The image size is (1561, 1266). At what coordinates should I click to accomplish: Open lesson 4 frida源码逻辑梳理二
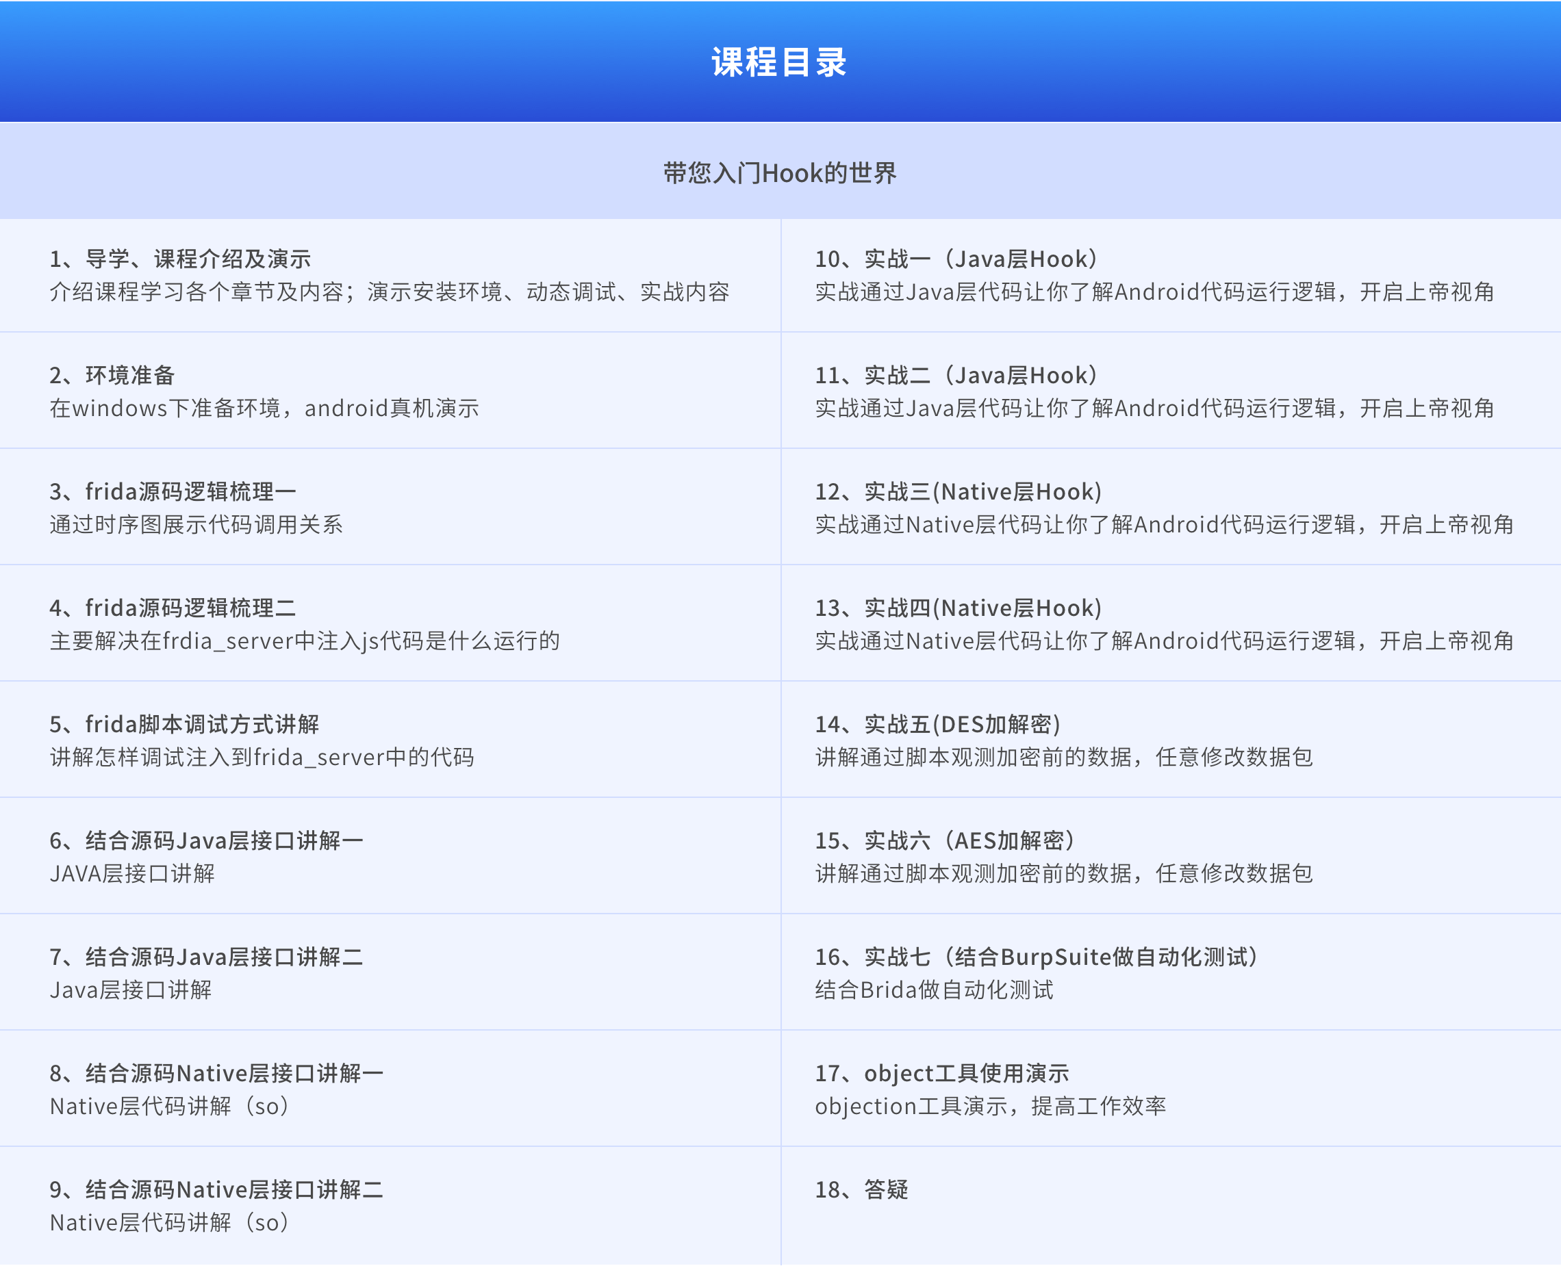tap(172, 608)
